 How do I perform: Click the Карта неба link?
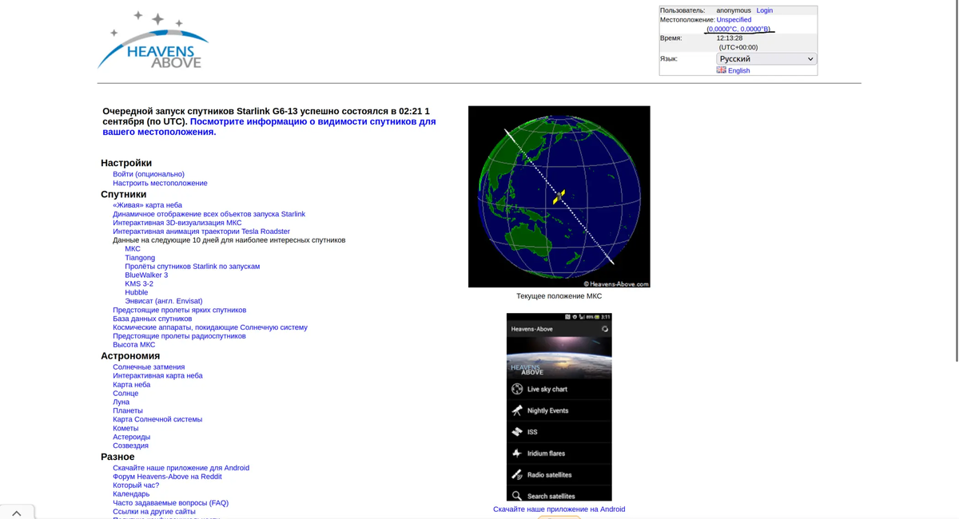(x=131, y=385)
